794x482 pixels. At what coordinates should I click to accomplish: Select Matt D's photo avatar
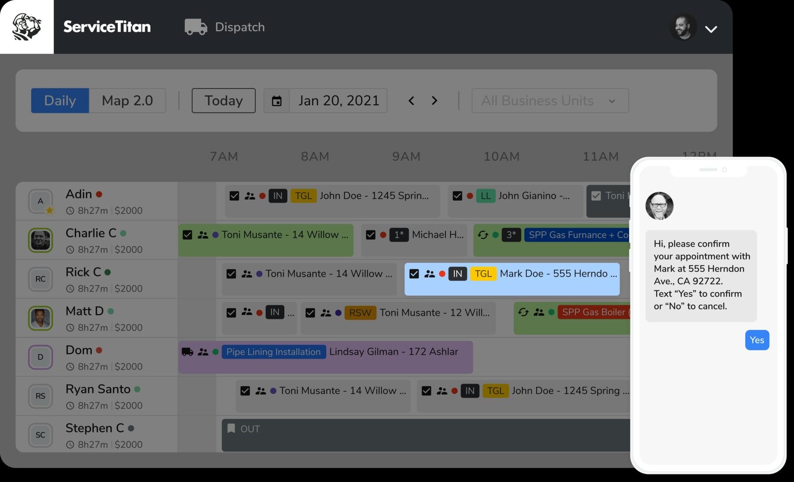41,318
